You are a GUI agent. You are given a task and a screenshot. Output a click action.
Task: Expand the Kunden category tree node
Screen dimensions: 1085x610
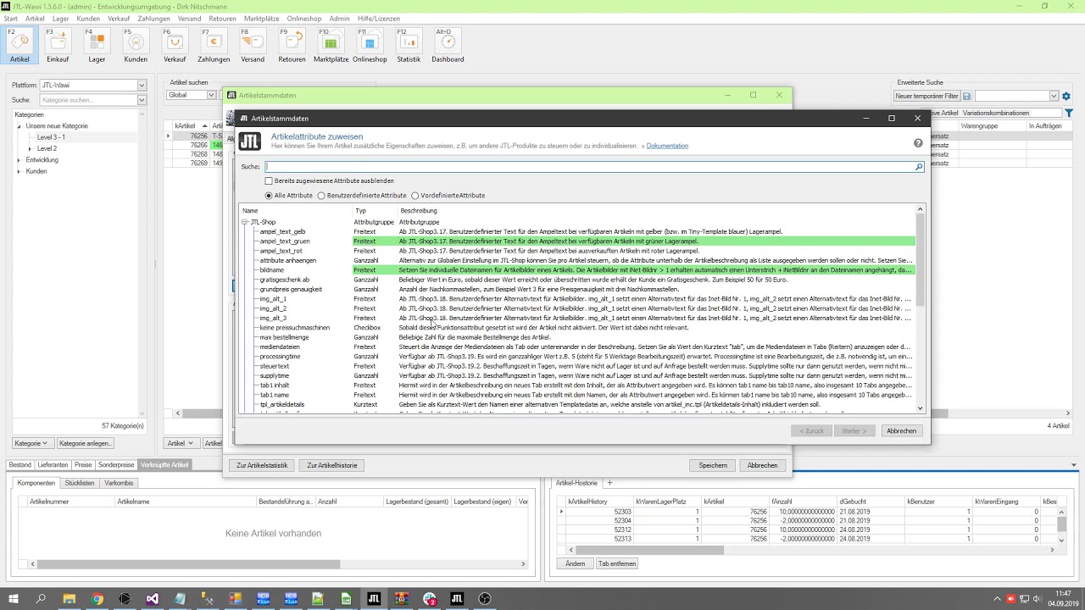pos(19,171)
